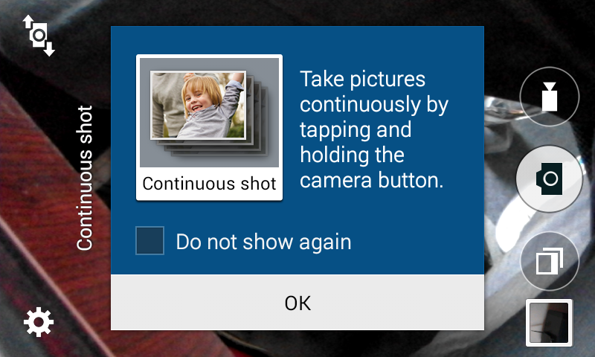Start video recording with camcorder button
This screenshot has height=357, width=595.
tap(549, 97)
